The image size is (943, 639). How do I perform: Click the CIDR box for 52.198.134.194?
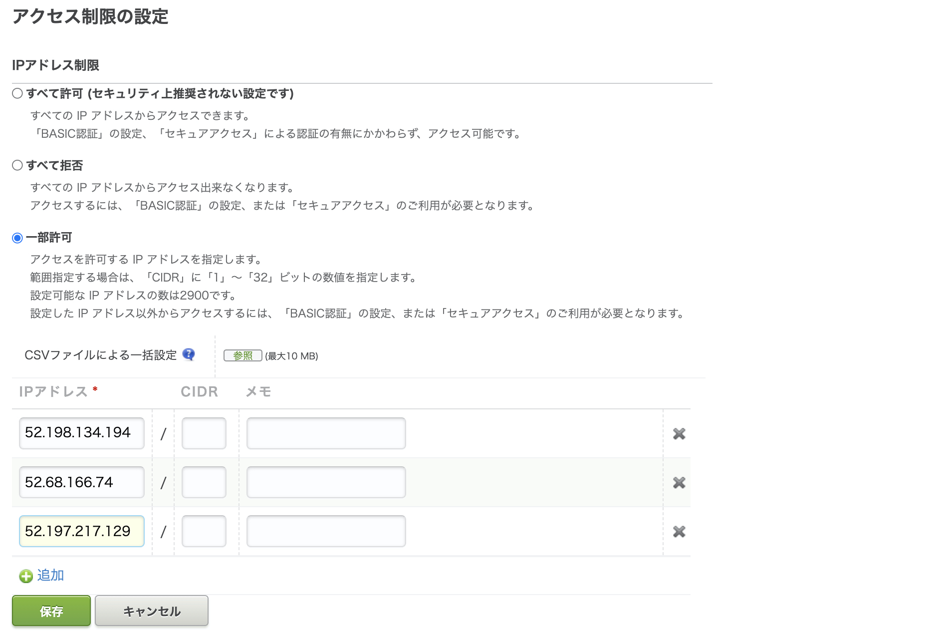point(204,433)
